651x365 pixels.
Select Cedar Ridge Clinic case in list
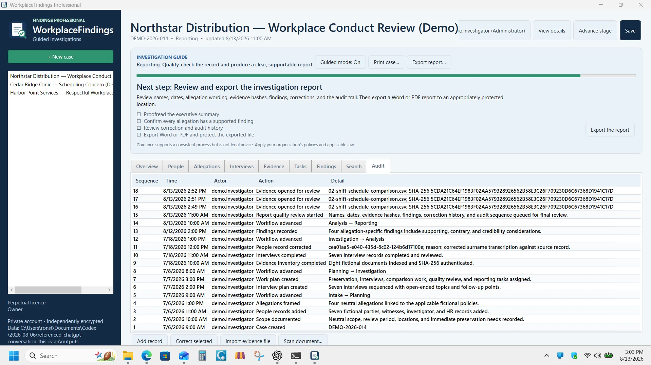[61, 85]
